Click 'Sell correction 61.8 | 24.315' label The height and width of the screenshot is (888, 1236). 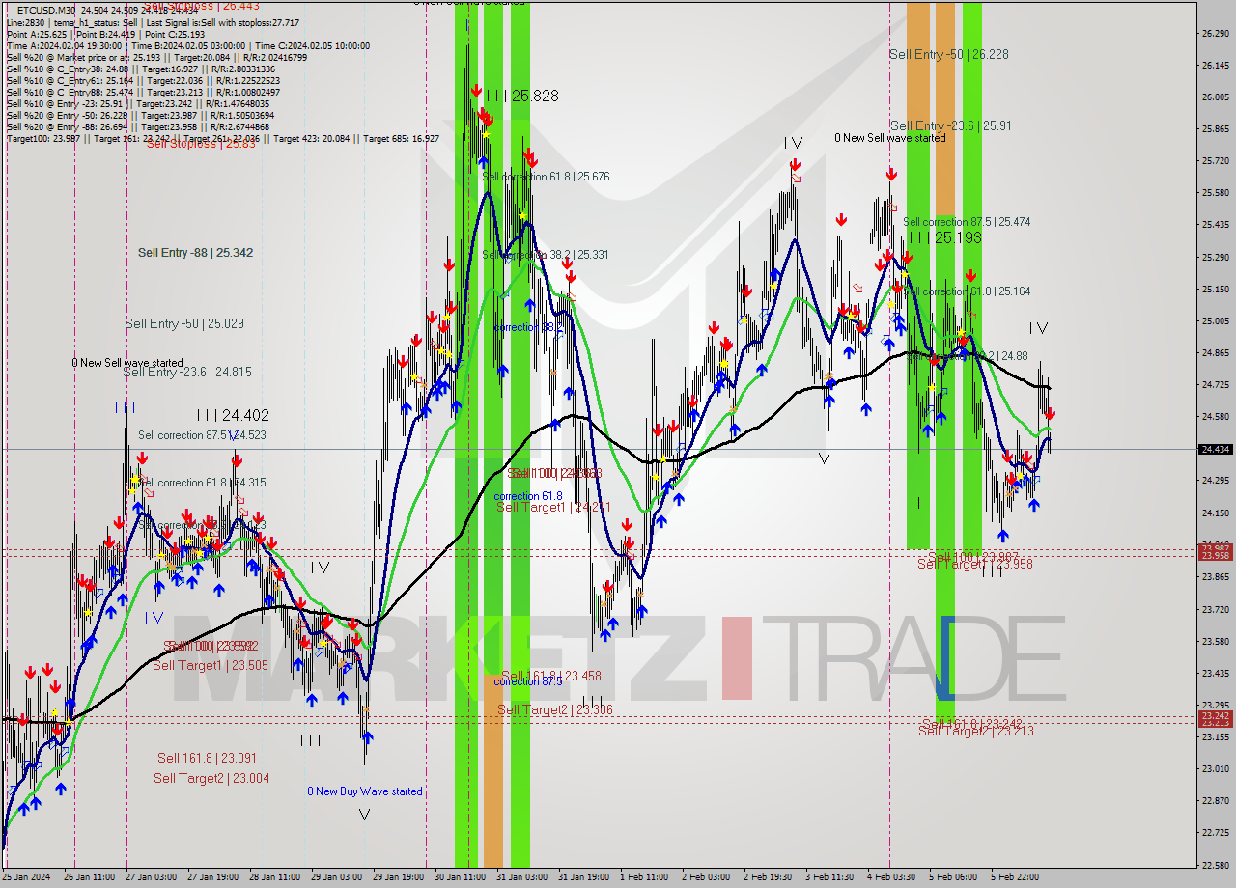tap(203, 483)
